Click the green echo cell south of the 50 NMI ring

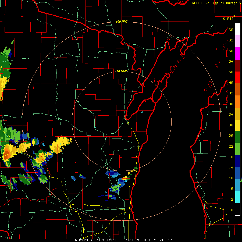click(x=115, y=188)
